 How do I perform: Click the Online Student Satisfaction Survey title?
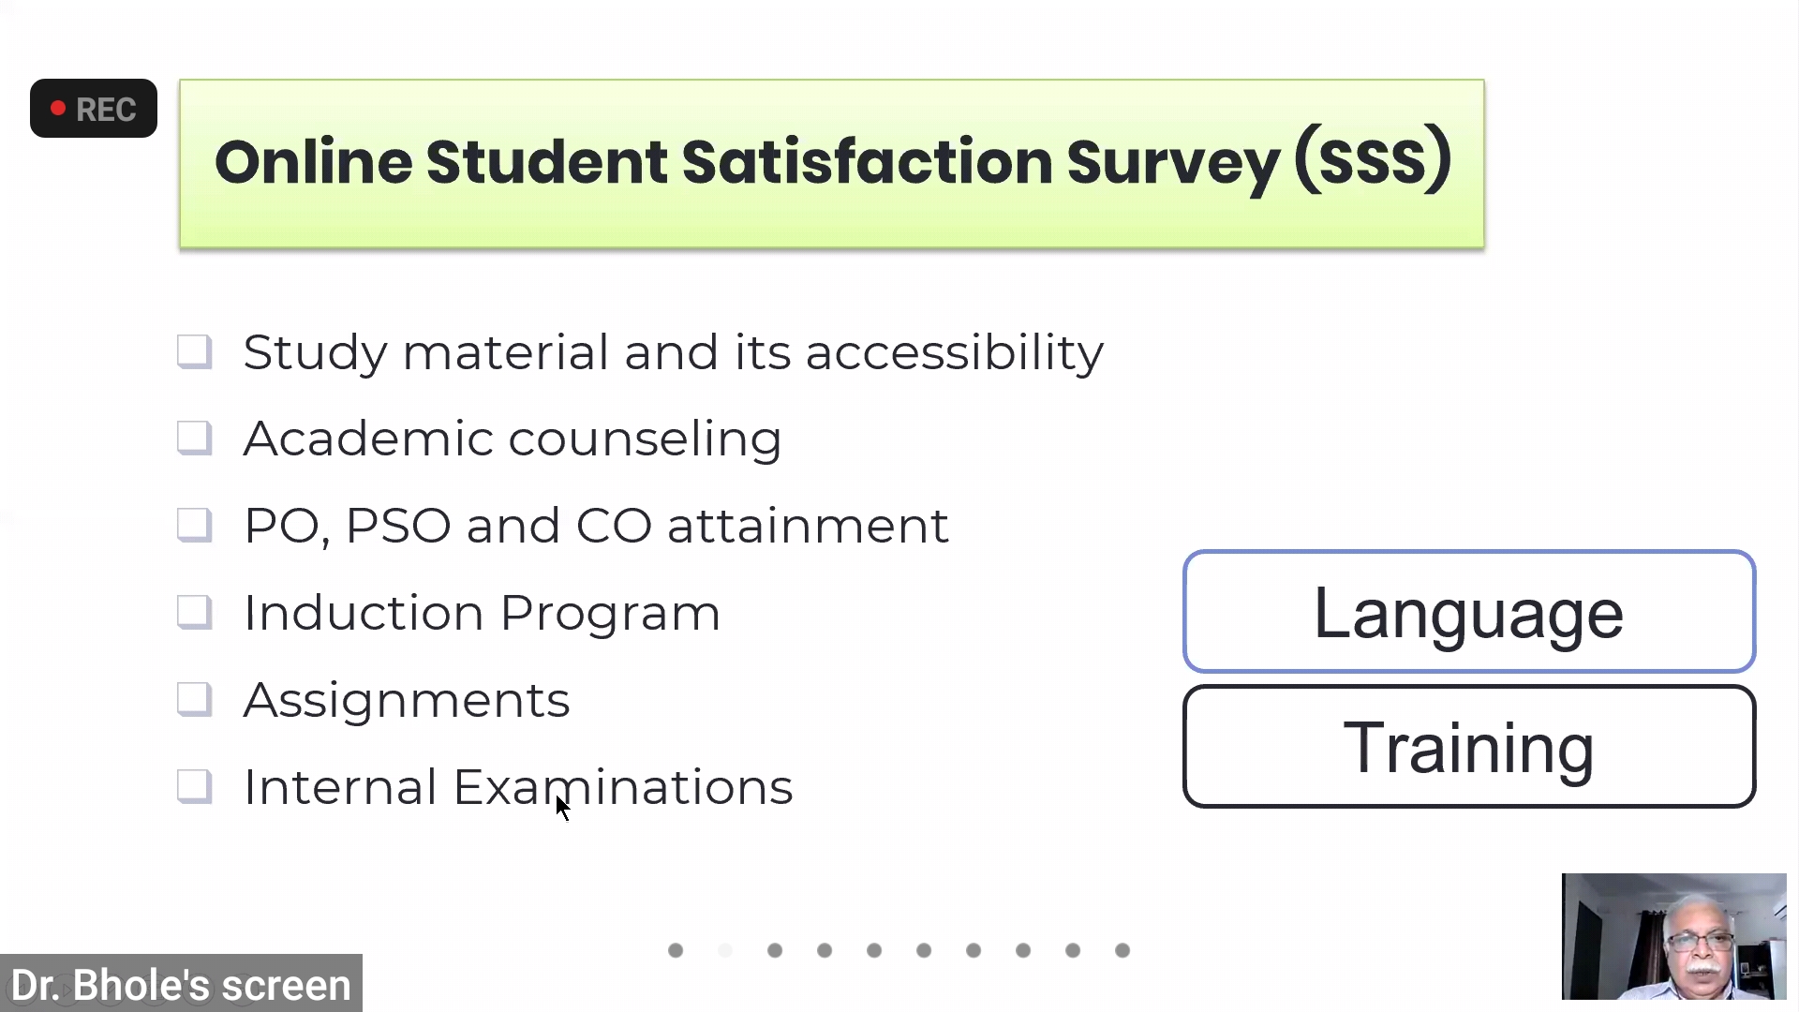coord(833,162)
